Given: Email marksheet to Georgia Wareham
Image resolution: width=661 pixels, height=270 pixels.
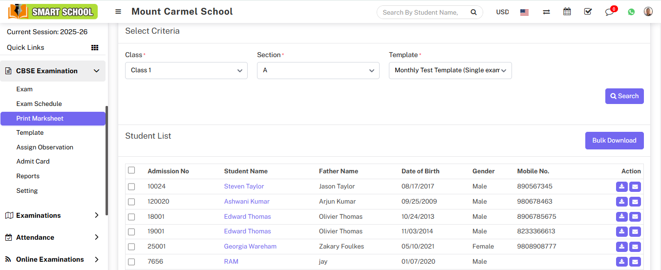Looking at the screenshot, I should [x=635, y=247].
